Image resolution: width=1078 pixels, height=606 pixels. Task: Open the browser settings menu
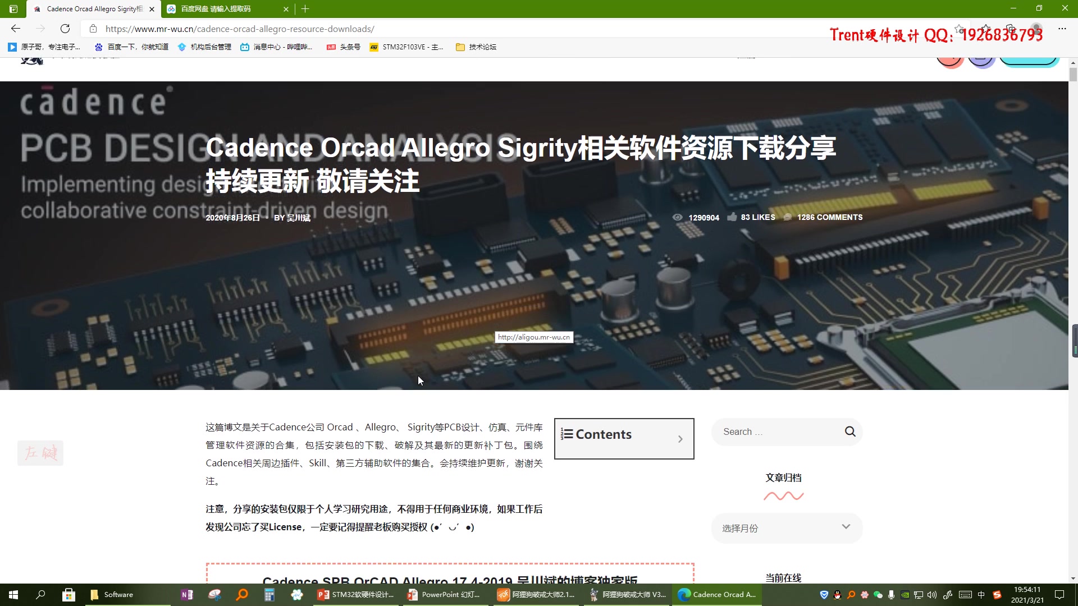[x=1062, y=29]
